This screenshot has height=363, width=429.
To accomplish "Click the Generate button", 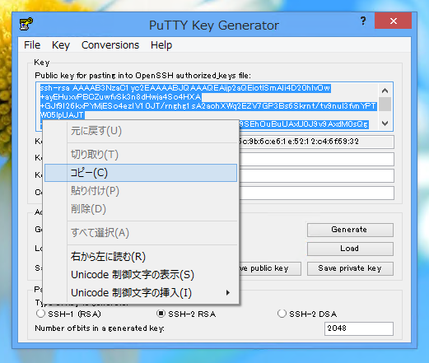I will (350, 230).
